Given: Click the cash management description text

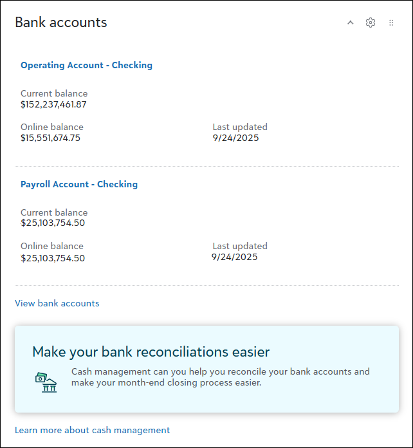Looking at the screenshot, I should pos(221,377).
